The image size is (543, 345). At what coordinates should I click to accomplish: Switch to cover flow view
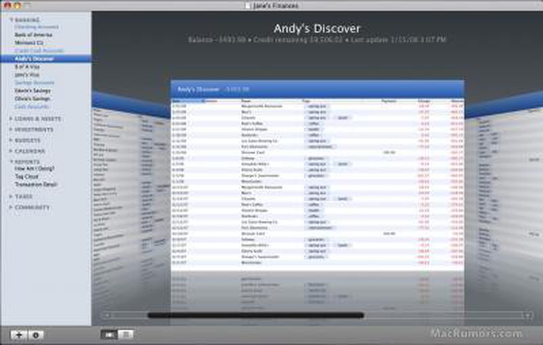point(109,334)
